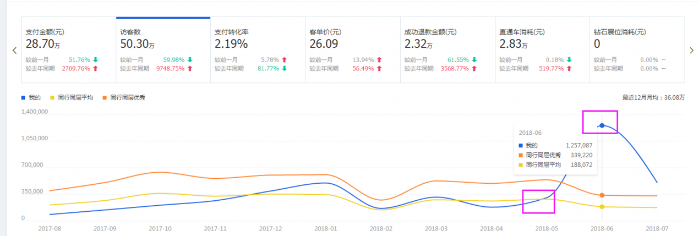Click the 2017-09 x-axis label
The width and height of the screenshot is (699, 236).
[105, 228]
